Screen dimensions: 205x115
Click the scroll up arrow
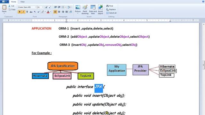point(204,24)
